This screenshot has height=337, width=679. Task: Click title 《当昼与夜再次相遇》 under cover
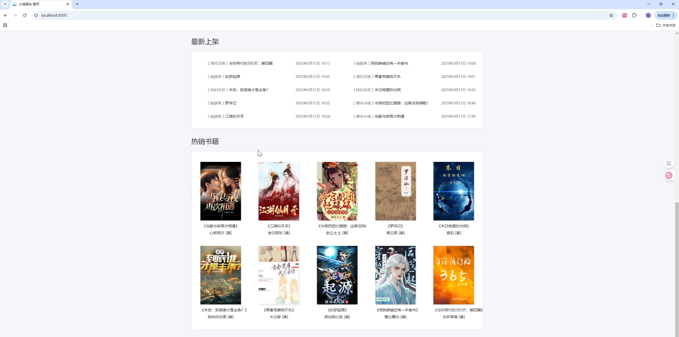tap(220, 226)
